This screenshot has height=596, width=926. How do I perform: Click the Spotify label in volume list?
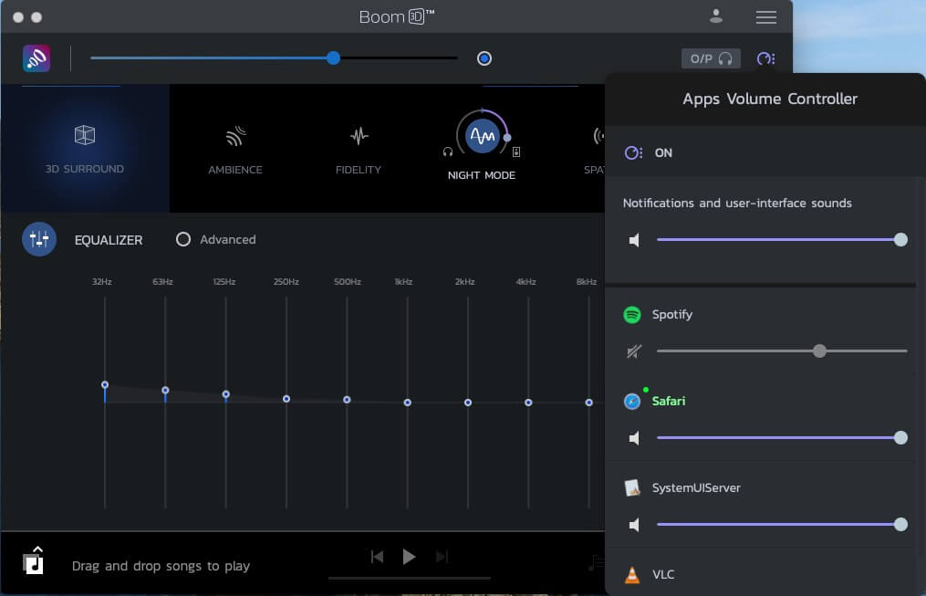click(x=672, y=315)
